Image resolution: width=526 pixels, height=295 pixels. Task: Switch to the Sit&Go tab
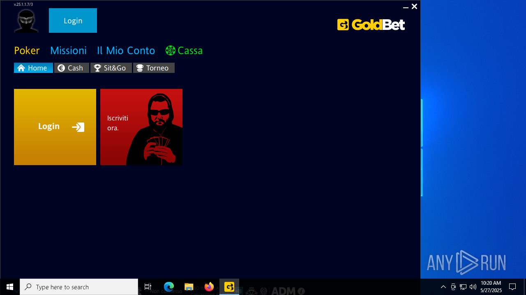point(111,68)
